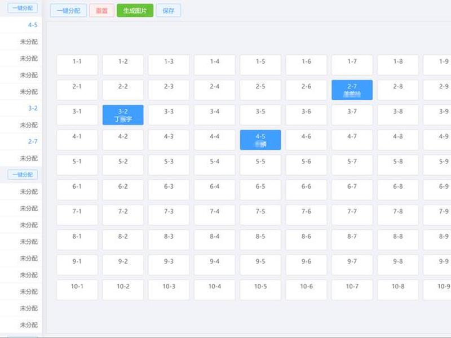
Task: Click seat 8-6
Action: pyautogui.click(x=306, y=240)
